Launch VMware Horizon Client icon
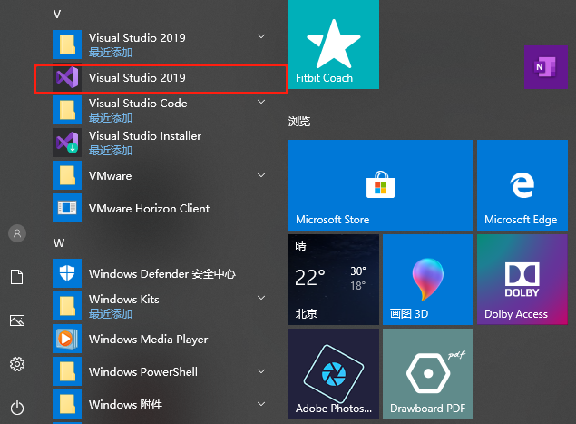576x424 pixels. pos(67,208)
